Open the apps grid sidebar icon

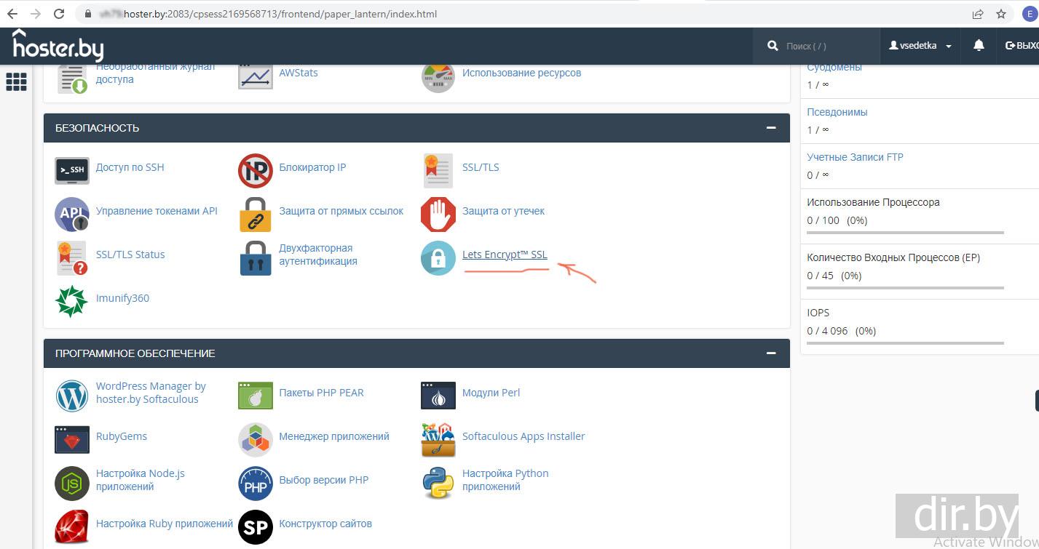point(16,81)
